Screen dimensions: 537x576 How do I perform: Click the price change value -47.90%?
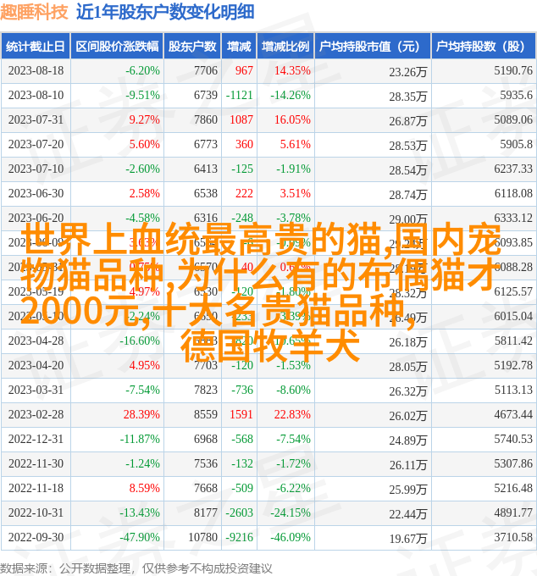point(140,537)
